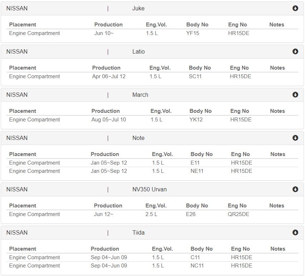The image size is (305, 276).
Task: Click Note row with body E11
Action: pyautogui.click(x=152, y=163)
